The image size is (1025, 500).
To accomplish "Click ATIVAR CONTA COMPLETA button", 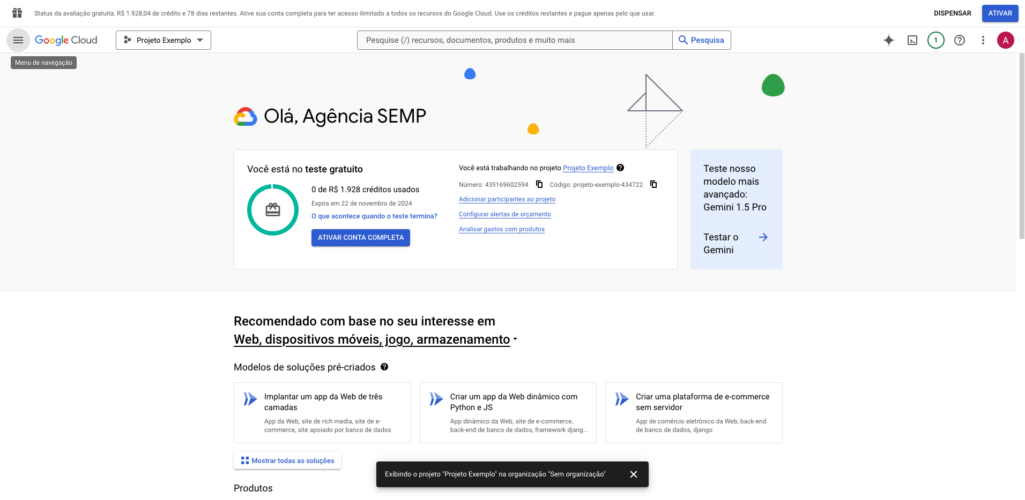I will 361,238.
